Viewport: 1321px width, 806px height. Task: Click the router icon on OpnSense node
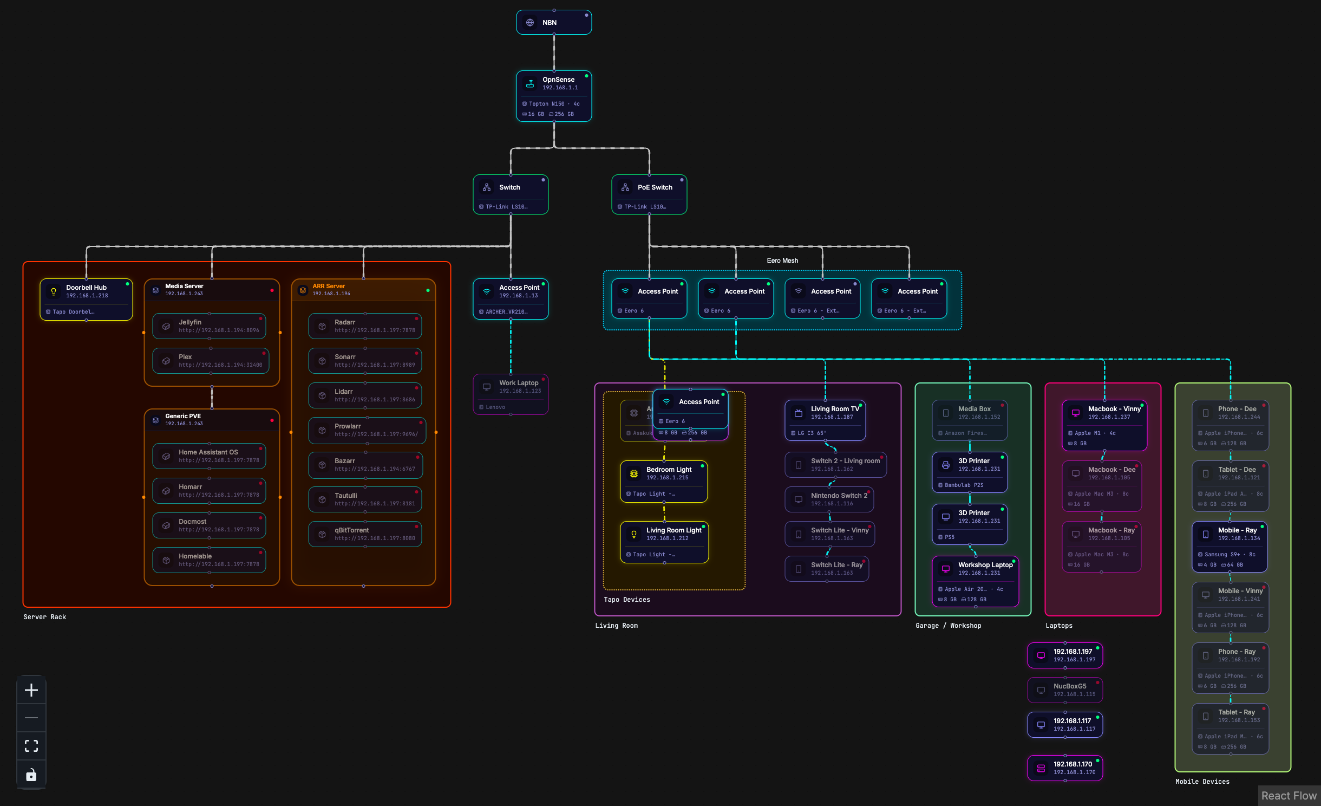coord(531,83)
